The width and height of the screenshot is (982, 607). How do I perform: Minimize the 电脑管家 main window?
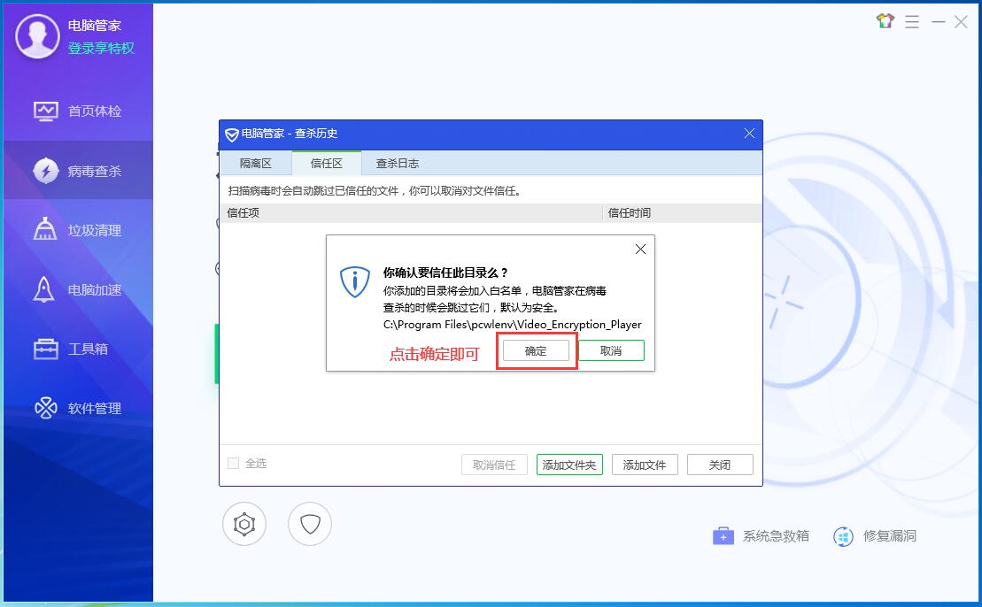click(938, 22)
